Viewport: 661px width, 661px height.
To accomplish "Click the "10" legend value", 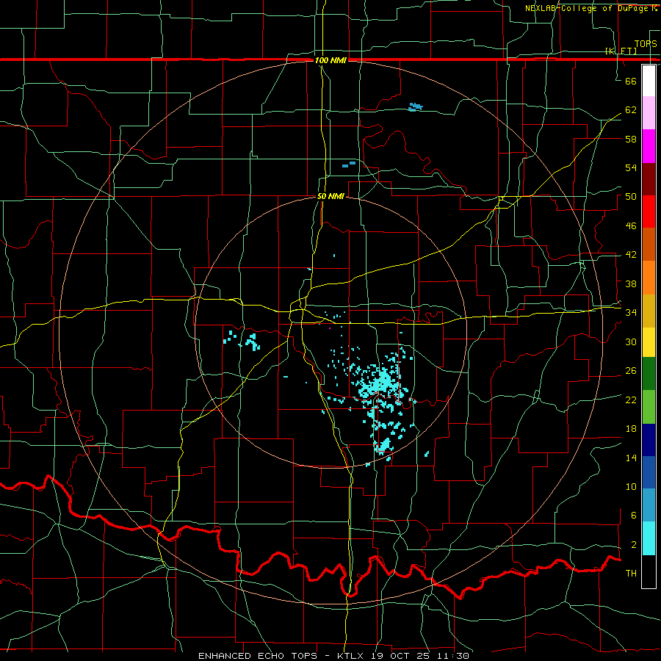I will [631, 486].
